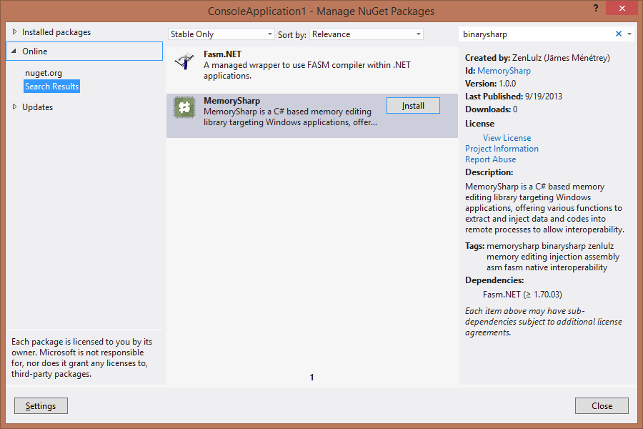Click the Last Published 9/19/2013 text
The width and height of the screenshot is (643, 429).
click(514, 97)
